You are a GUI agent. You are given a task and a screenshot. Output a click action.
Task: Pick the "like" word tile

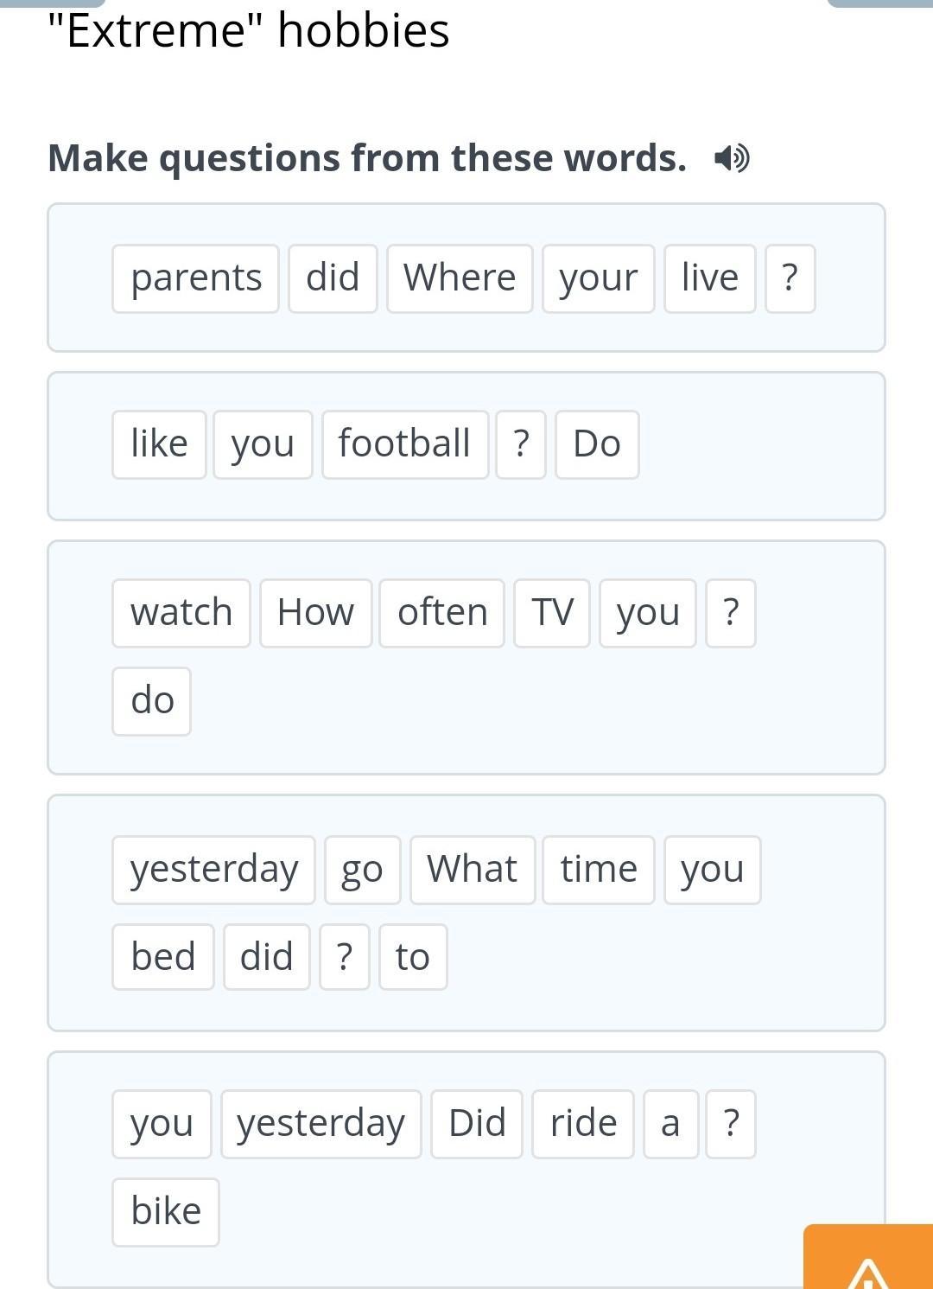159,444
